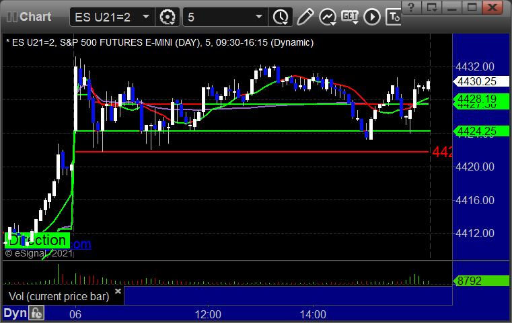Click the help question mark button
This screenshot has height=323, width=512.
[411, 7]
